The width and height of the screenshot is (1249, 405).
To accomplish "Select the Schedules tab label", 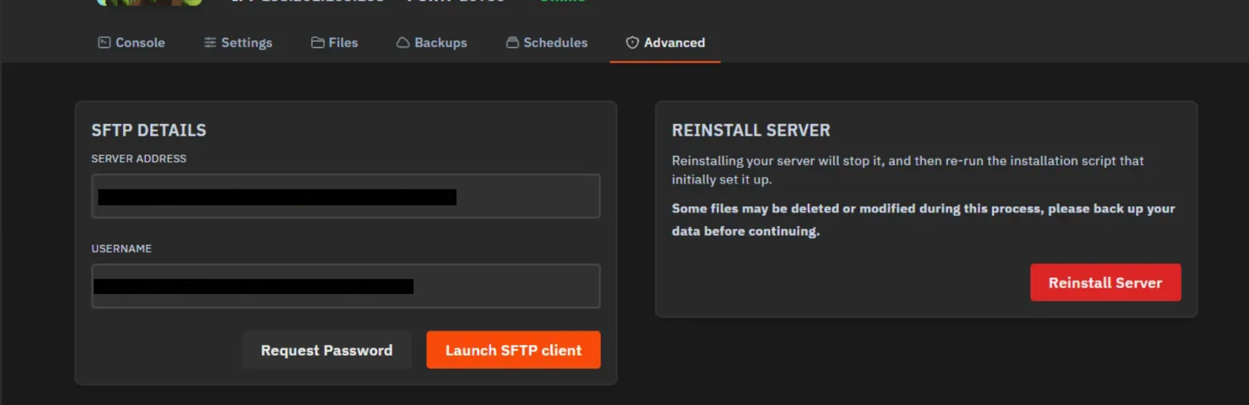I will [x=555, y=42].
